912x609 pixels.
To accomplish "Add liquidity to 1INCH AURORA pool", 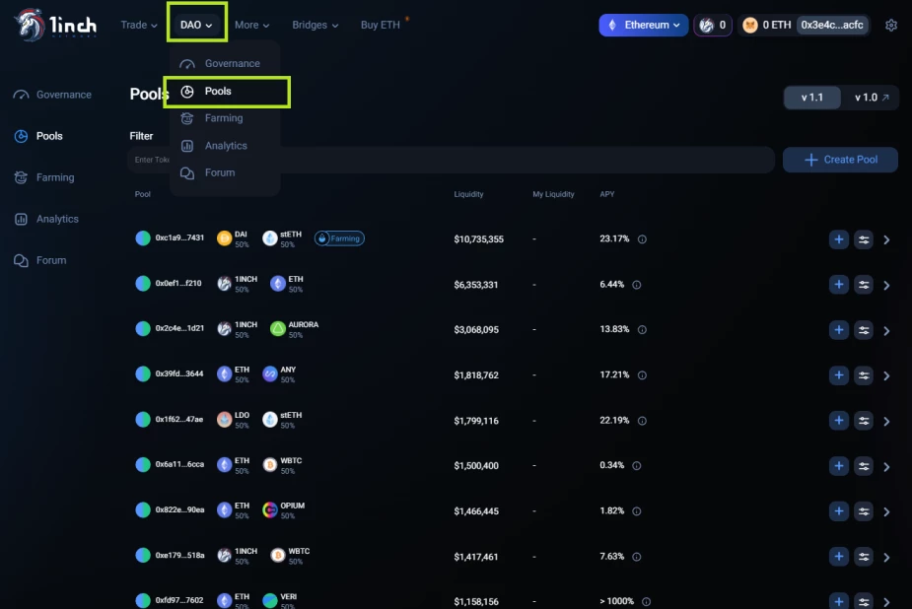I will point(839,330).
